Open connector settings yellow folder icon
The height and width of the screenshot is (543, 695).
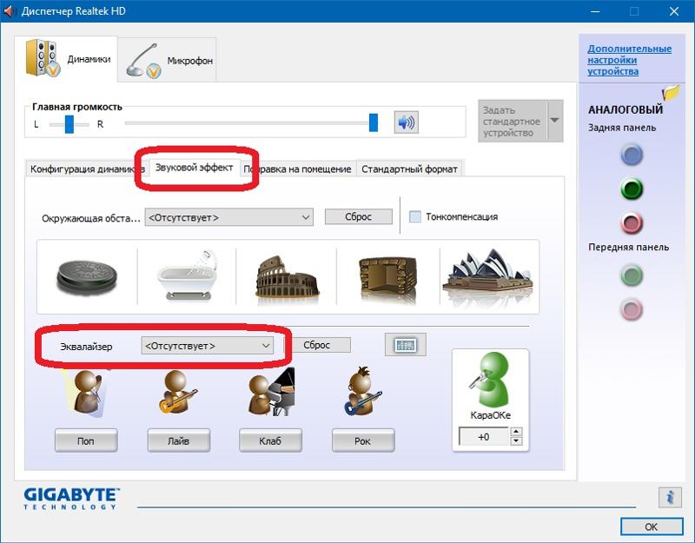[671, 92]
